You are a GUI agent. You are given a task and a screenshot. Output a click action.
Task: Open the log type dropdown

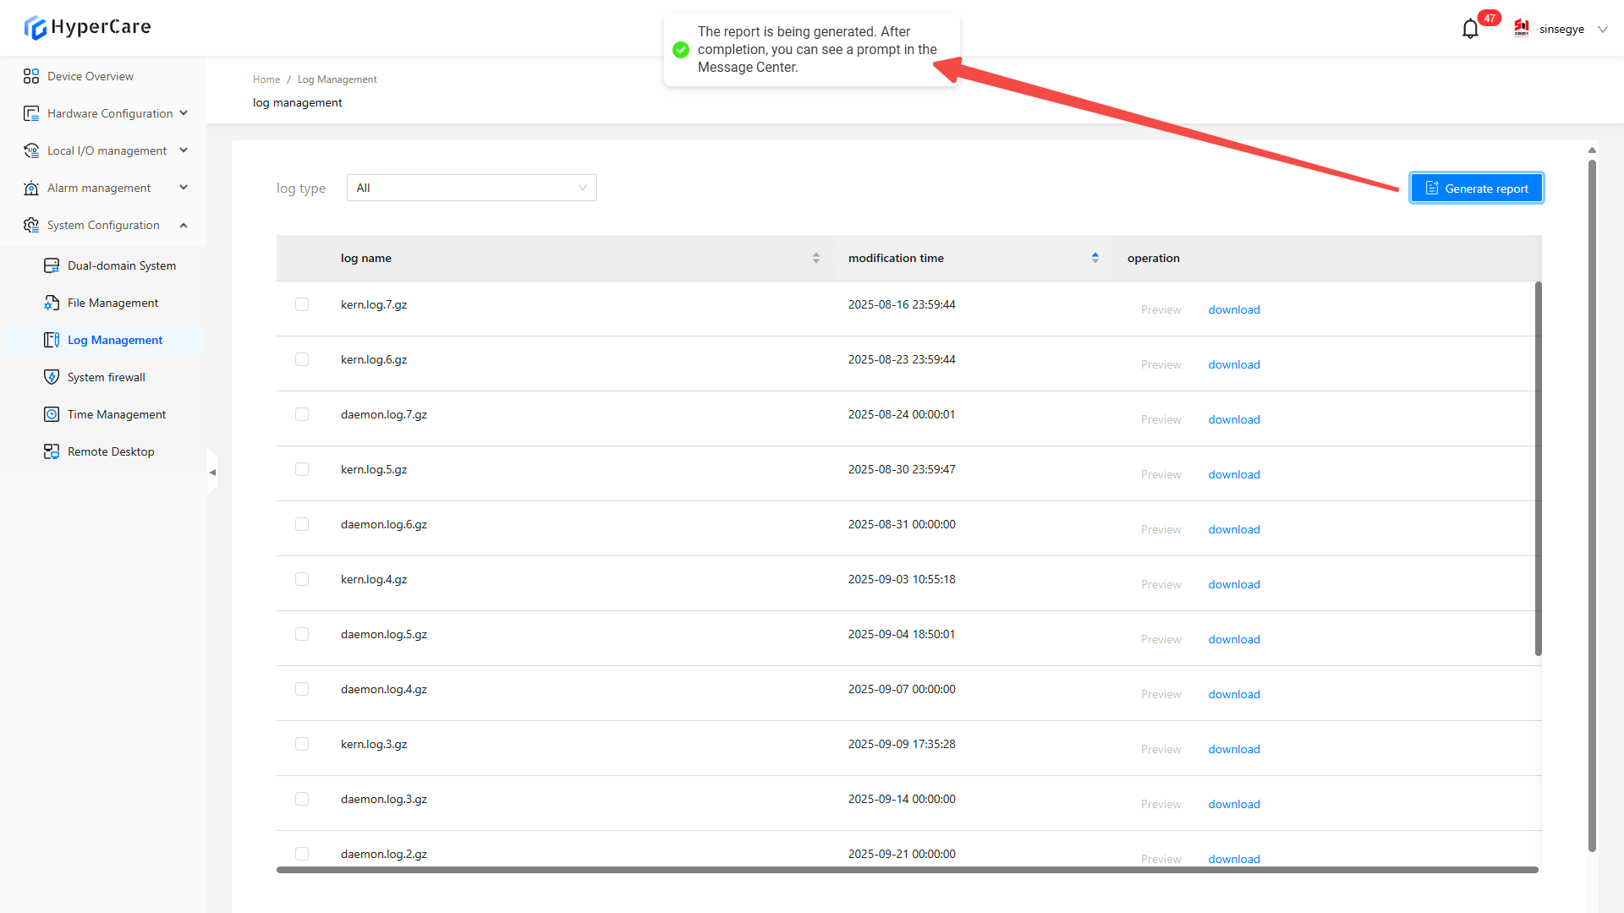pyautogui.click(x=471, y=188)
